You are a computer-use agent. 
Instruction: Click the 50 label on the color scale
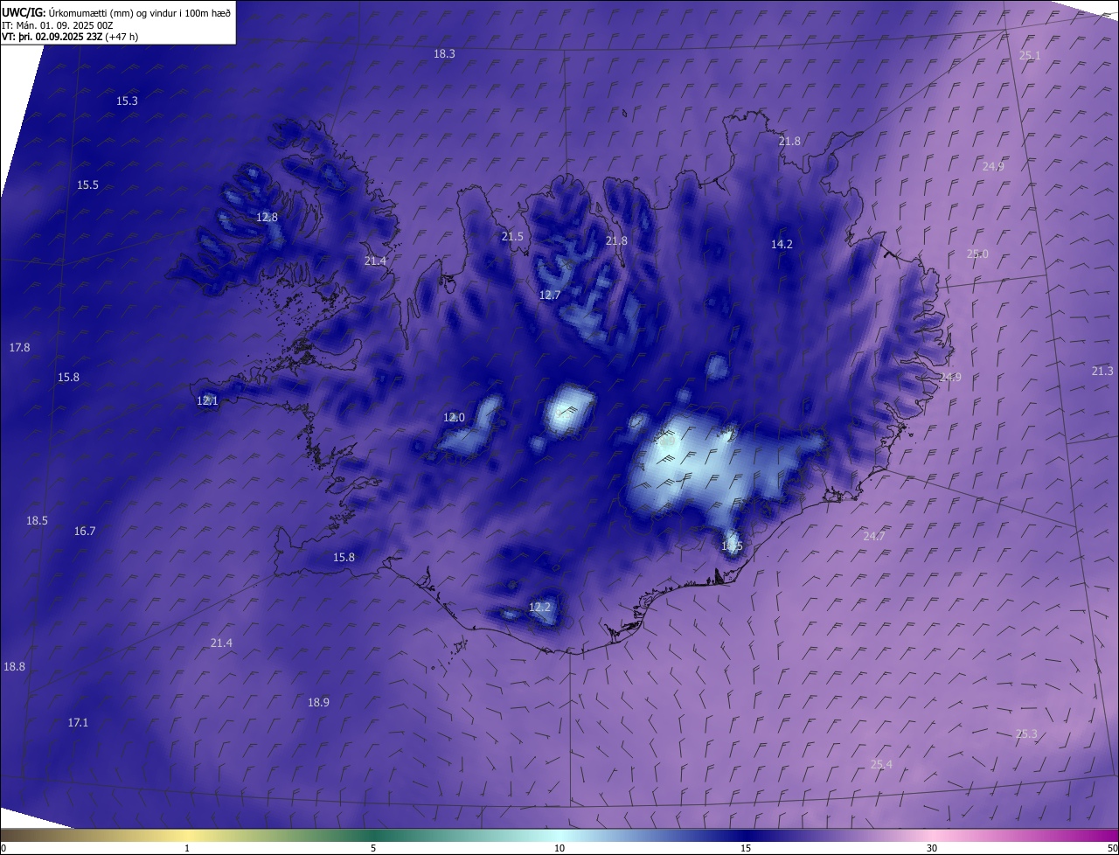click(x=1112, y=848)
